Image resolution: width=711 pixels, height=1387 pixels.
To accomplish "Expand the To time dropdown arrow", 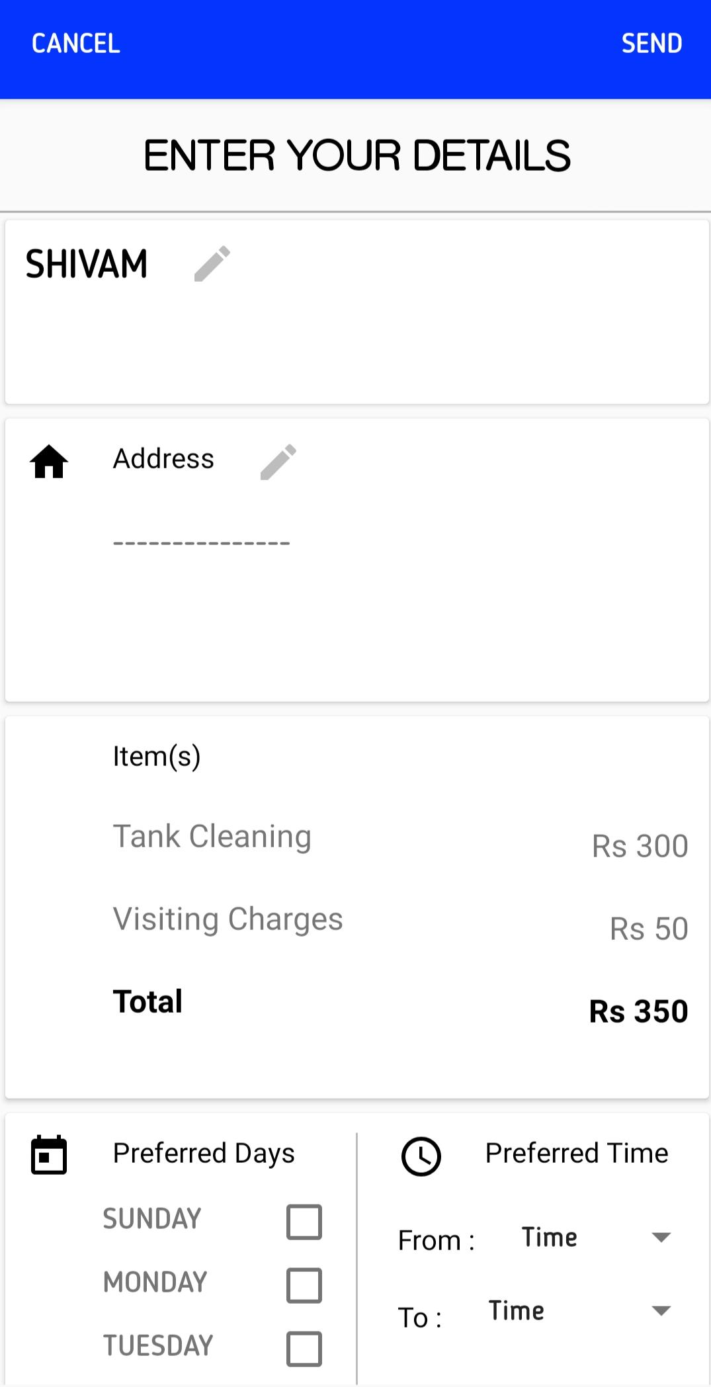I will [661, 1310].
